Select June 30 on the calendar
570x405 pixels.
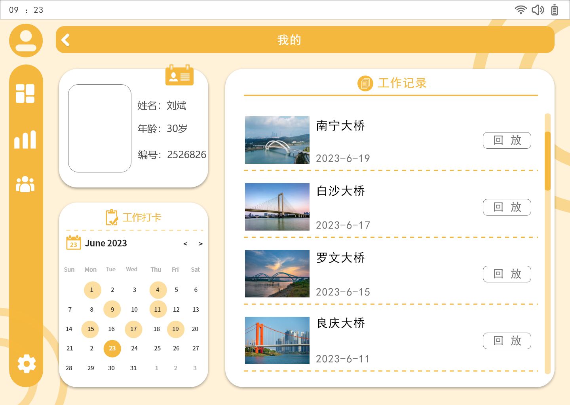coord(112,368)
